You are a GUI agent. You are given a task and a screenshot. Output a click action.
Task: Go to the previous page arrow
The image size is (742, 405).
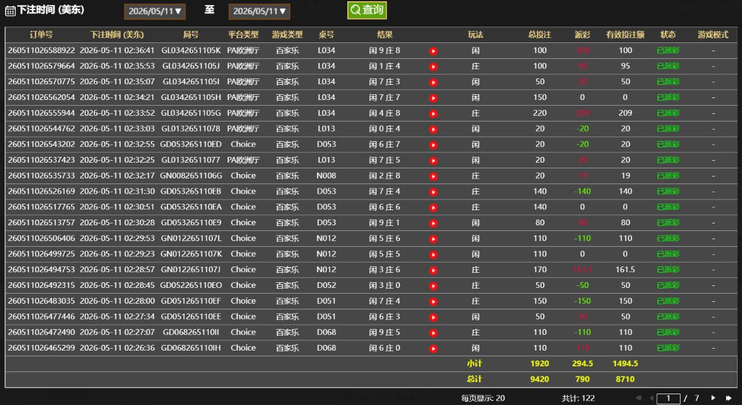click(x=651, y=398)
